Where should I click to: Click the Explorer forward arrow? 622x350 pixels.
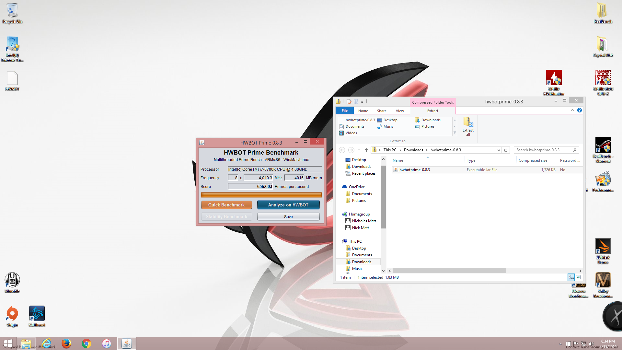[x=351, y=150]
